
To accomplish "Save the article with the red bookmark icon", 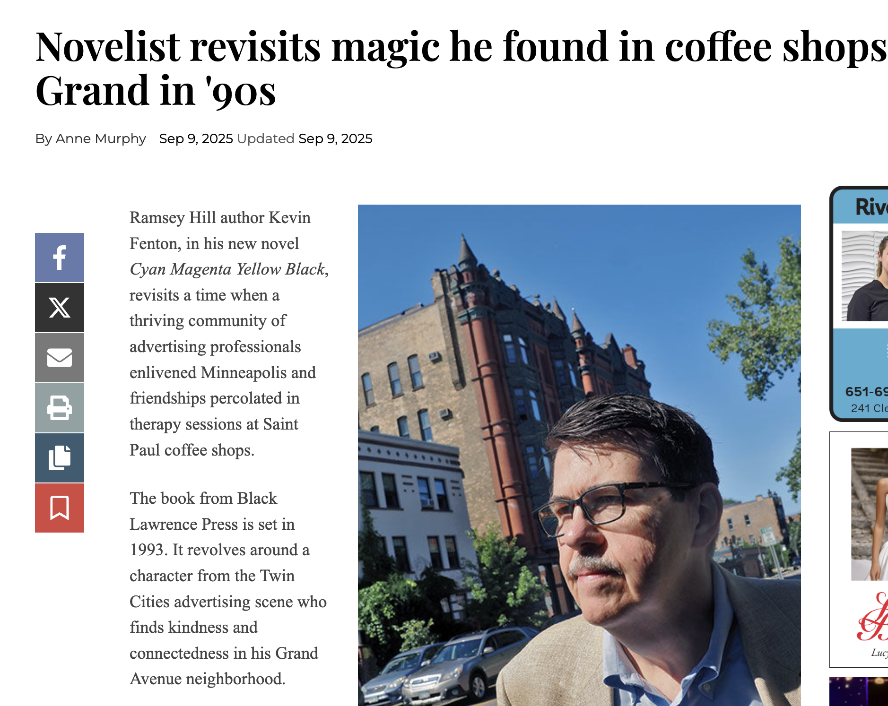I will pos(60,508).
